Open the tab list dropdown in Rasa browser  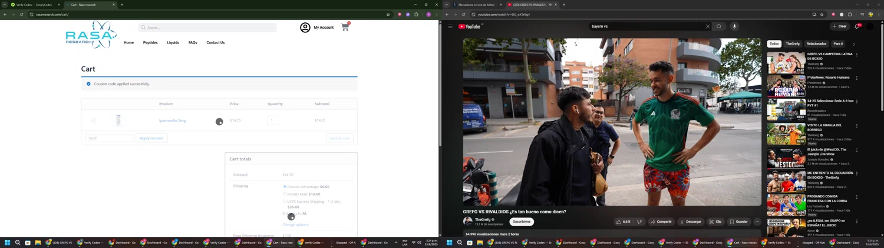tap(5, 5)
